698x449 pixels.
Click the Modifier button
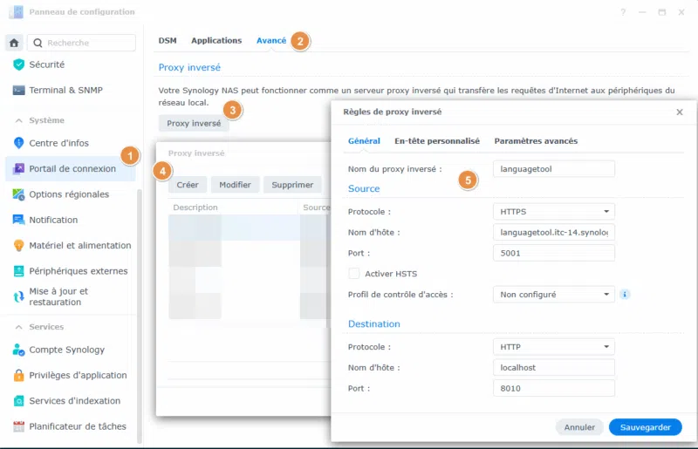235,185
